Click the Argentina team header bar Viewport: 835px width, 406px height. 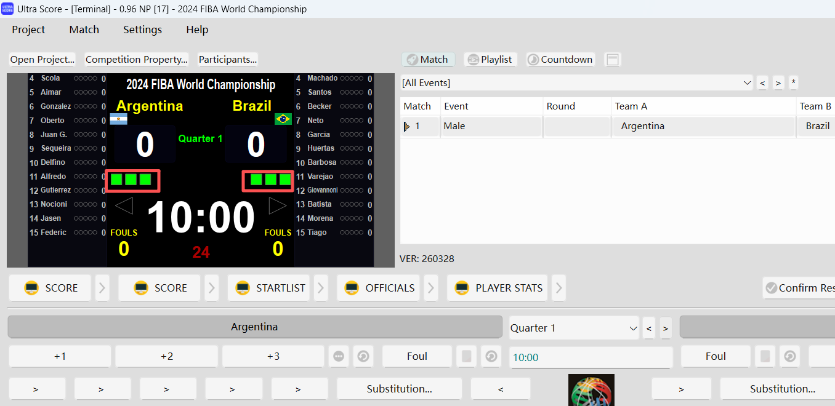tap(255, 327)
